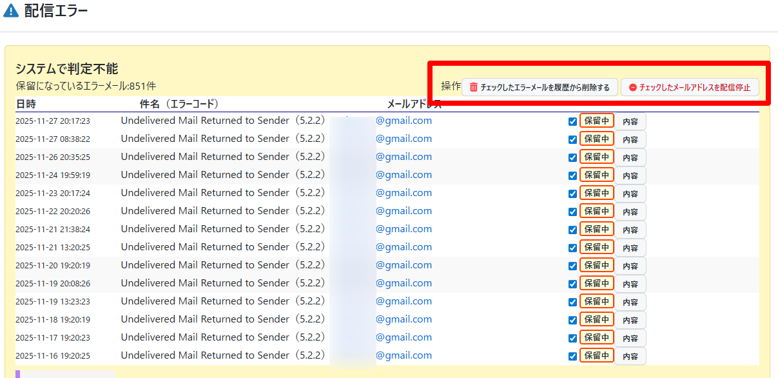
Task: Follow the gmail.com link for 2025-11-19 13:23:23
Action: [x=404, y=301]
